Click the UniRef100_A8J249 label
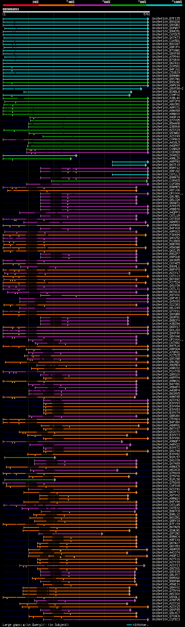This screenshot has height=627, width=185. click(x=166, y=308)
